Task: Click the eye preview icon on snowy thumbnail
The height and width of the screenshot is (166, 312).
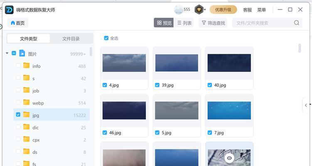Action: point(229,158)
